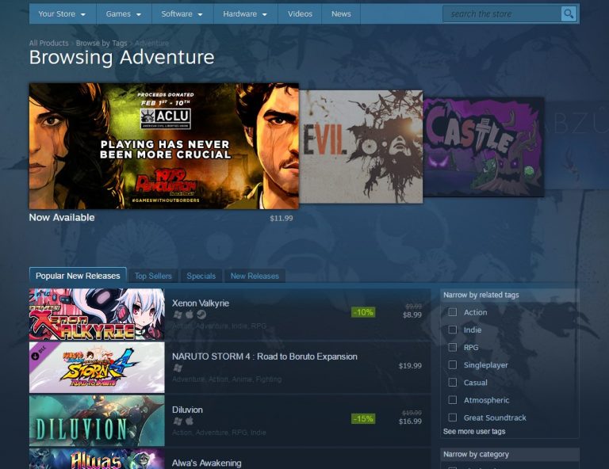Open NARUTO STORM 4 Road to Boruto Expansion
This screenshot has width=609, height=469.
click(x=265, y=357)
